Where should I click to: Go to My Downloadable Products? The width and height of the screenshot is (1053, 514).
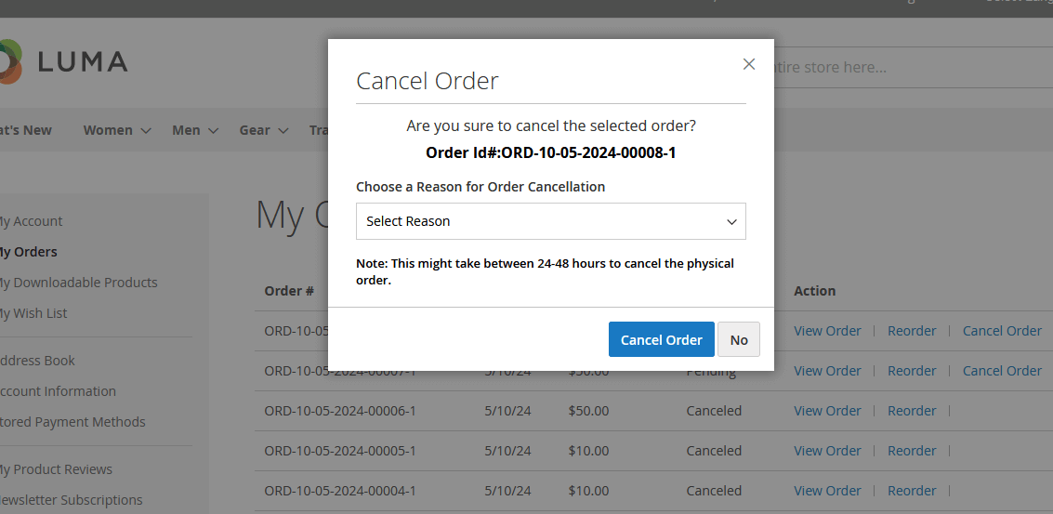click(x=77, y=283)
